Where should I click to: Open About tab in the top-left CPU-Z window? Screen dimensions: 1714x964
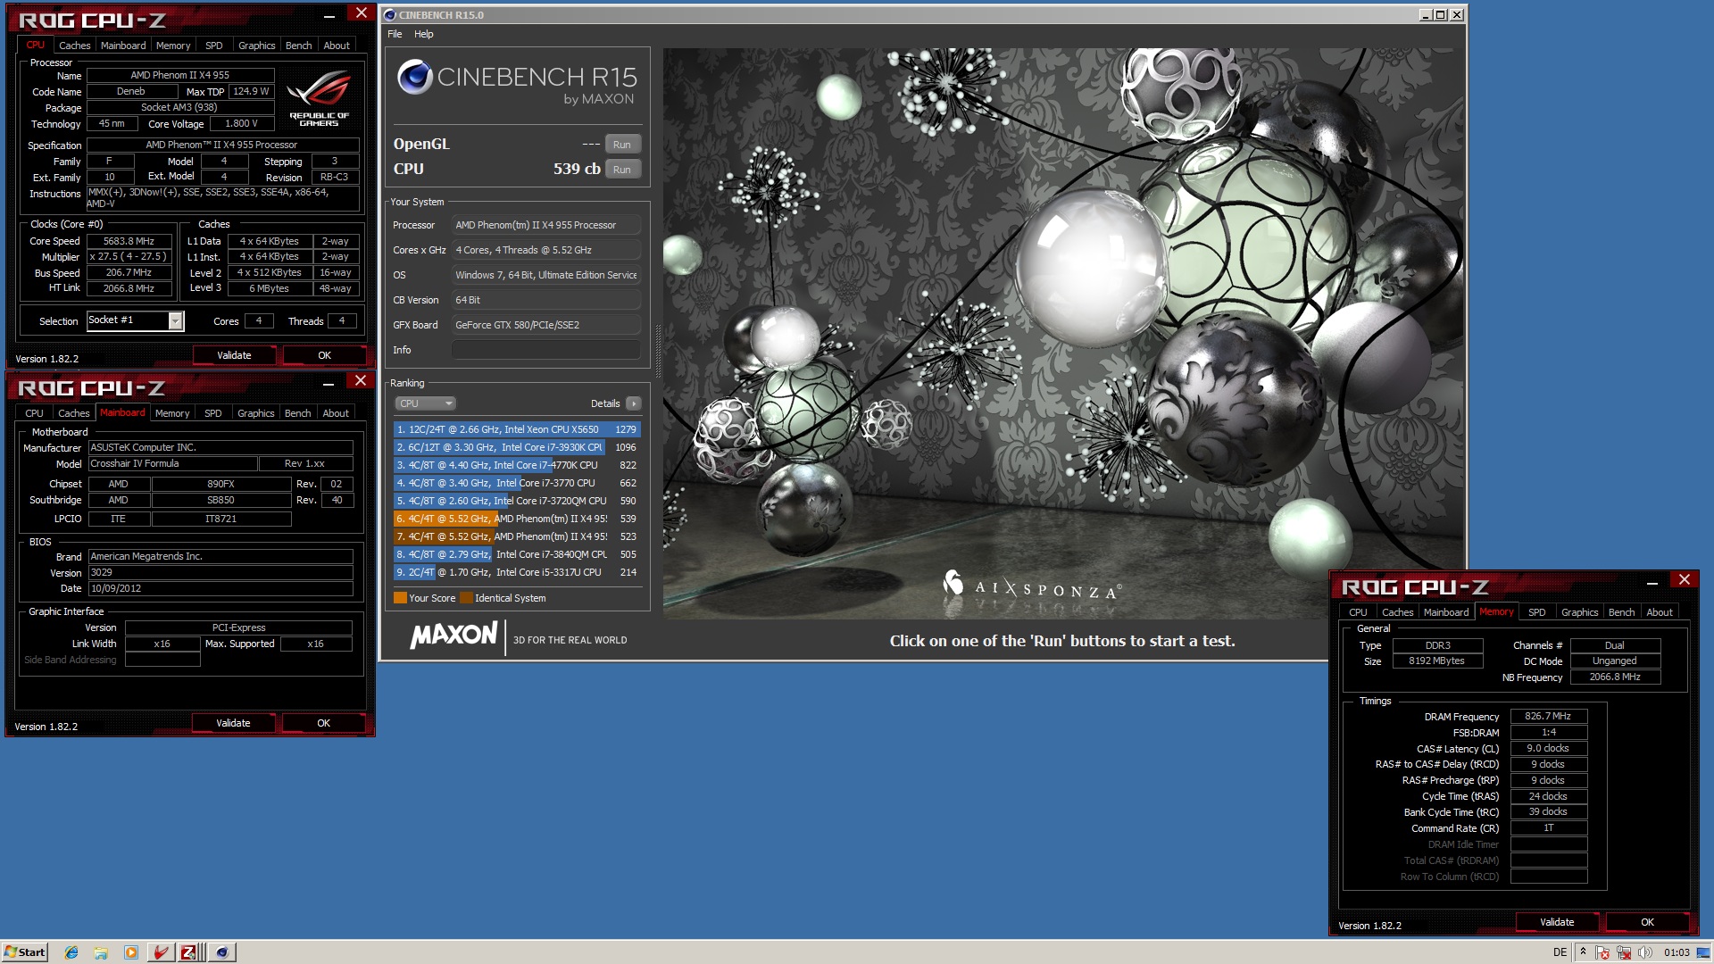click(x=337, y=46)
